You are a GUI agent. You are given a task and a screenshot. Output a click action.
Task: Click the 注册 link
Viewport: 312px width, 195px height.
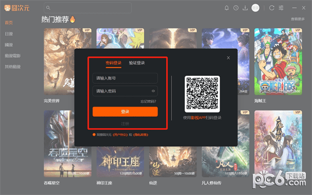(x=125, y=124)
